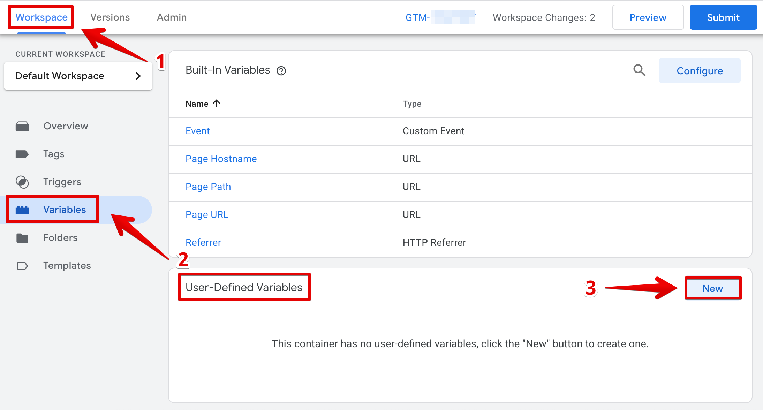Click the GTM container ID link
Viewport: 763px width, 410px height.
pyautogui.click(x=439, y=17)
